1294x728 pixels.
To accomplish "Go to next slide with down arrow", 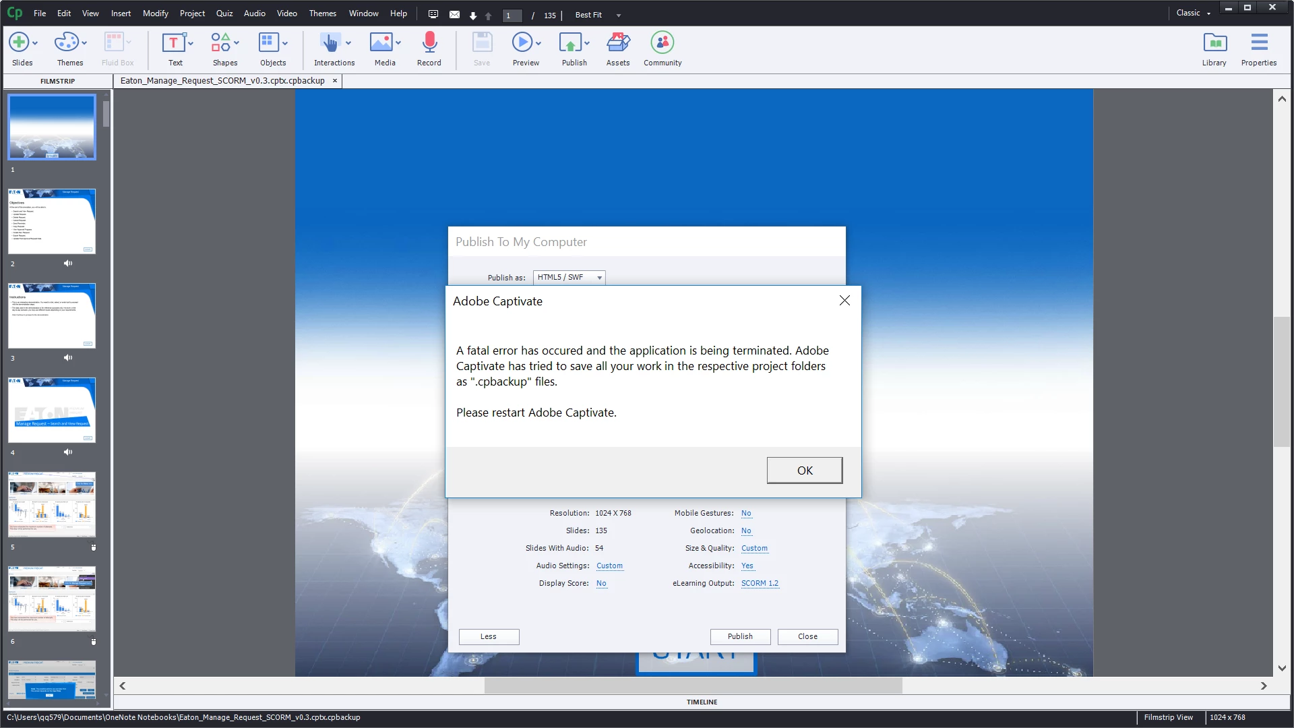I will tap(473, 16).
